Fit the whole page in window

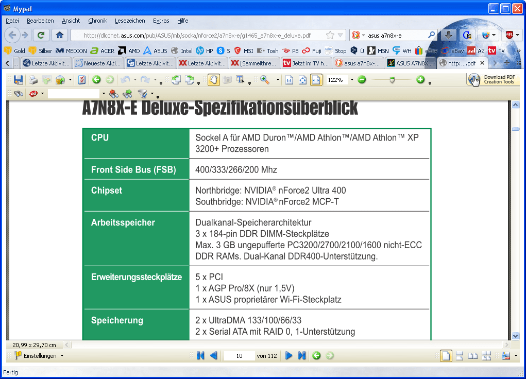(x=302, y=80)
